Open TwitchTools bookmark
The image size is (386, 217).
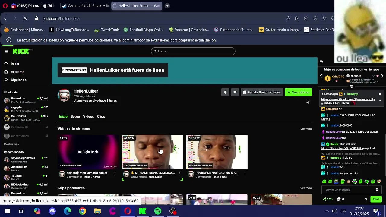107,30
